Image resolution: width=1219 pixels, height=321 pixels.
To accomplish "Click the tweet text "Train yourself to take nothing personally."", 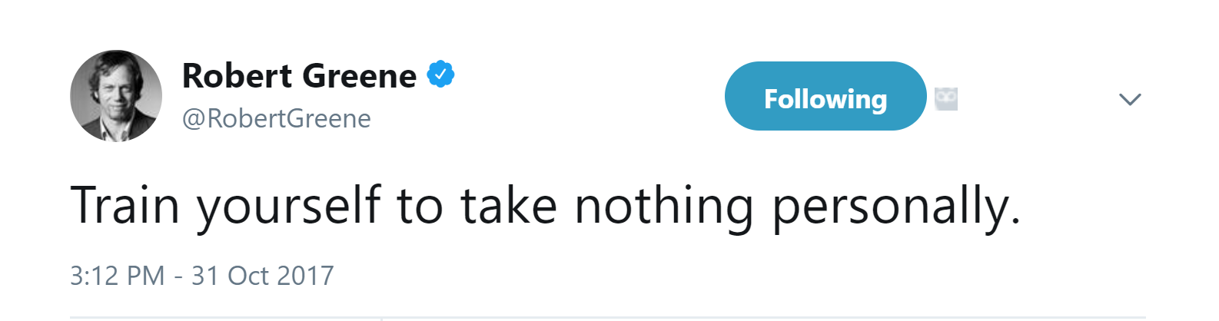I will [x=546, y=207].
